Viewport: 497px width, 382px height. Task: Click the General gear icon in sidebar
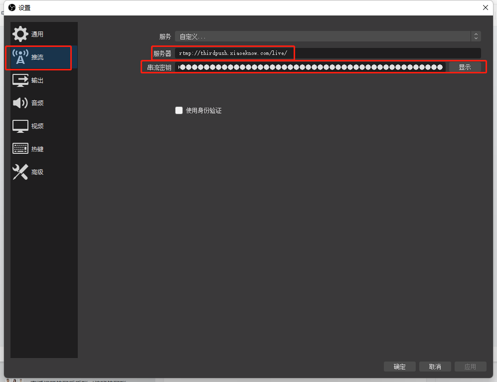tap(20, 34)
